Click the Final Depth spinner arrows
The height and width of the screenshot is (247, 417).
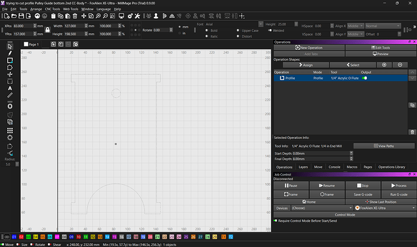pyautogui.click(x=351, y=159)
